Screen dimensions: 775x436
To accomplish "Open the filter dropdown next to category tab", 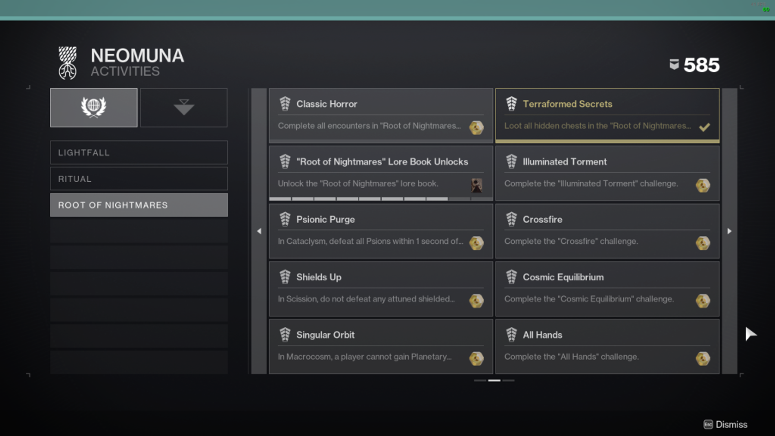I will point(183,107).
